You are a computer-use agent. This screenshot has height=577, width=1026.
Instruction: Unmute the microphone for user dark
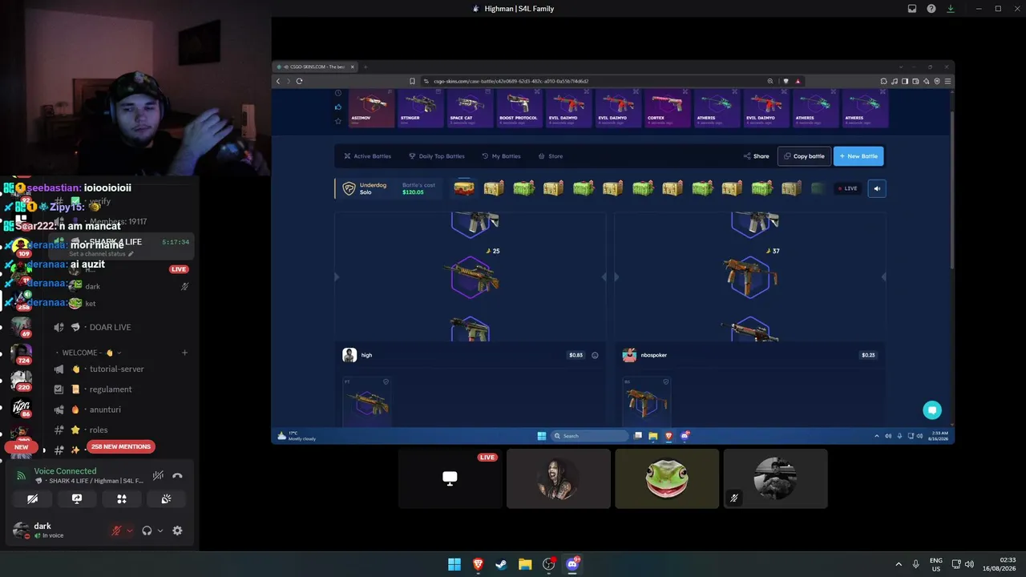pos(116,531)
